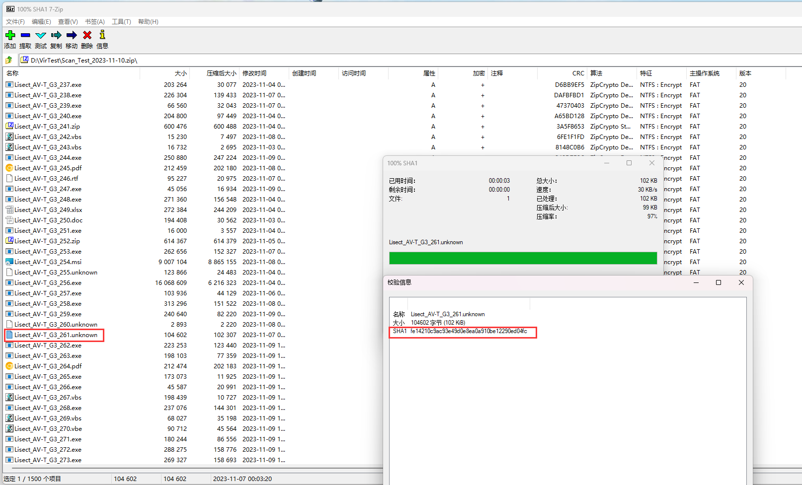Select the Lisect_AV-T_G3_242.vbs file icon
Screen dimensions: 802x485
[x=9, y=137]
